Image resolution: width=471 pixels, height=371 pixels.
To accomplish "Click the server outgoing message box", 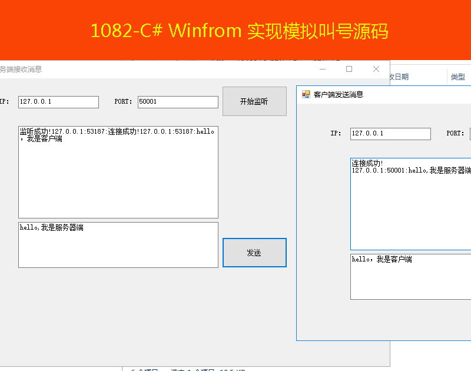I will (x=118, y=245).
